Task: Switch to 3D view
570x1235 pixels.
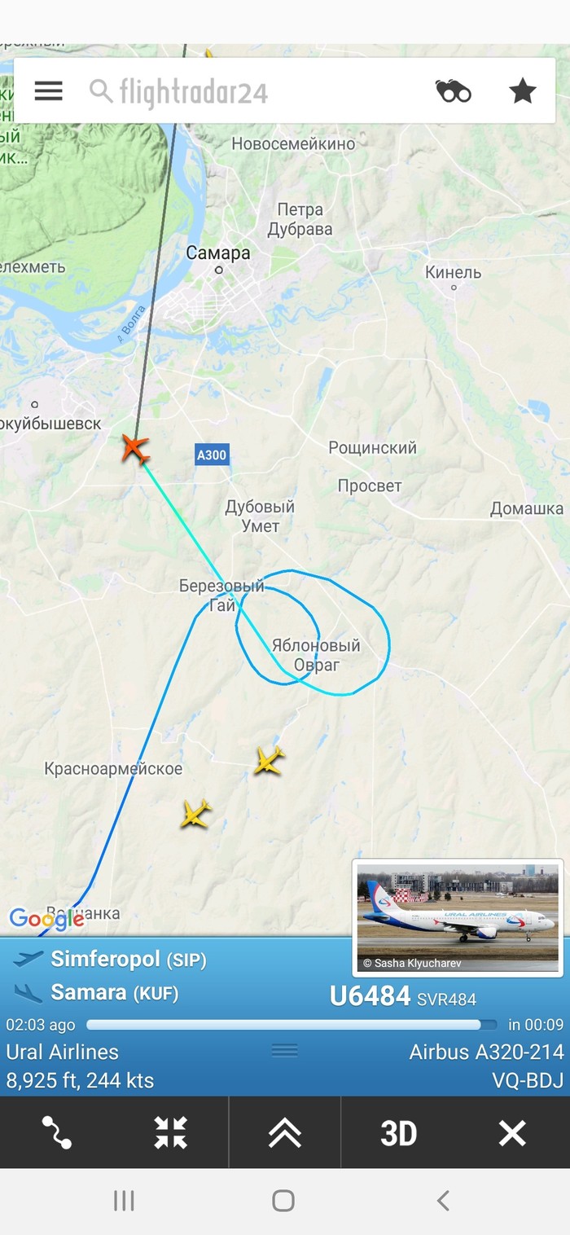Action: (x=399, y=1132)
